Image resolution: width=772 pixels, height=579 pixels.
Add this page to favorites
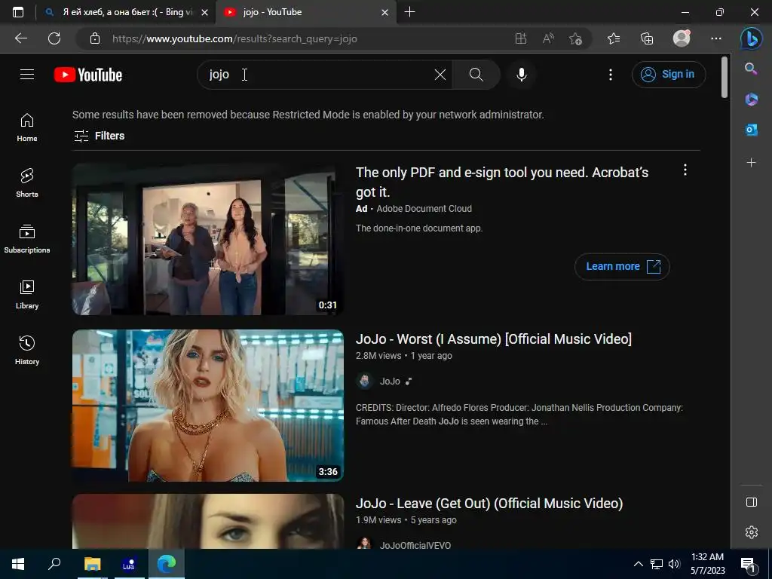(575, 38)
